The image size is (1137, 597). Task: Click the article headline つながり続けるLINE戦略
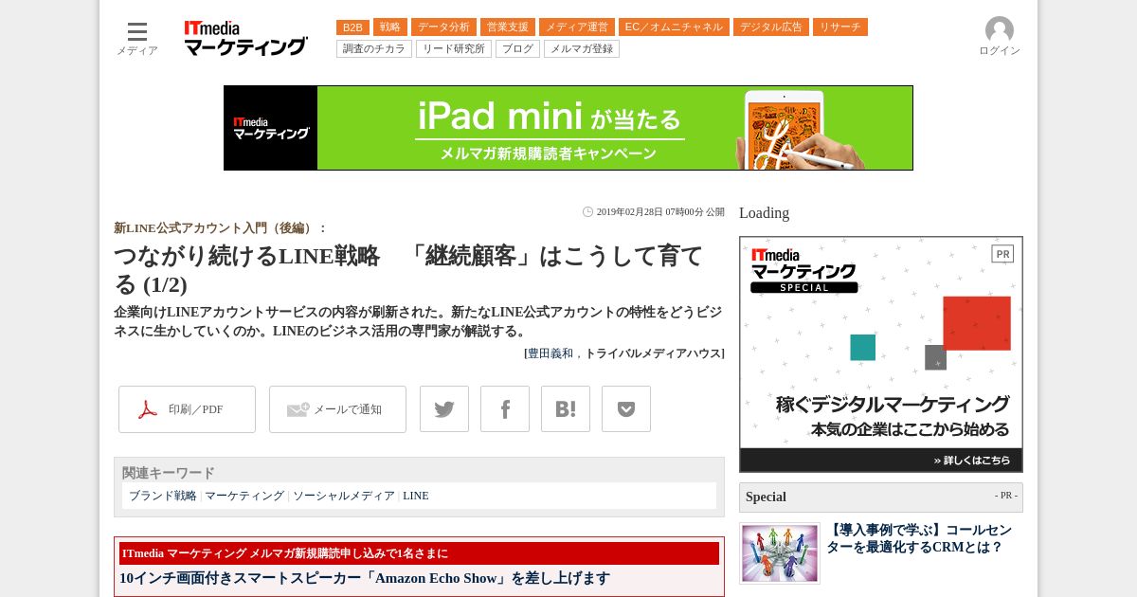(x=408, y=270)
